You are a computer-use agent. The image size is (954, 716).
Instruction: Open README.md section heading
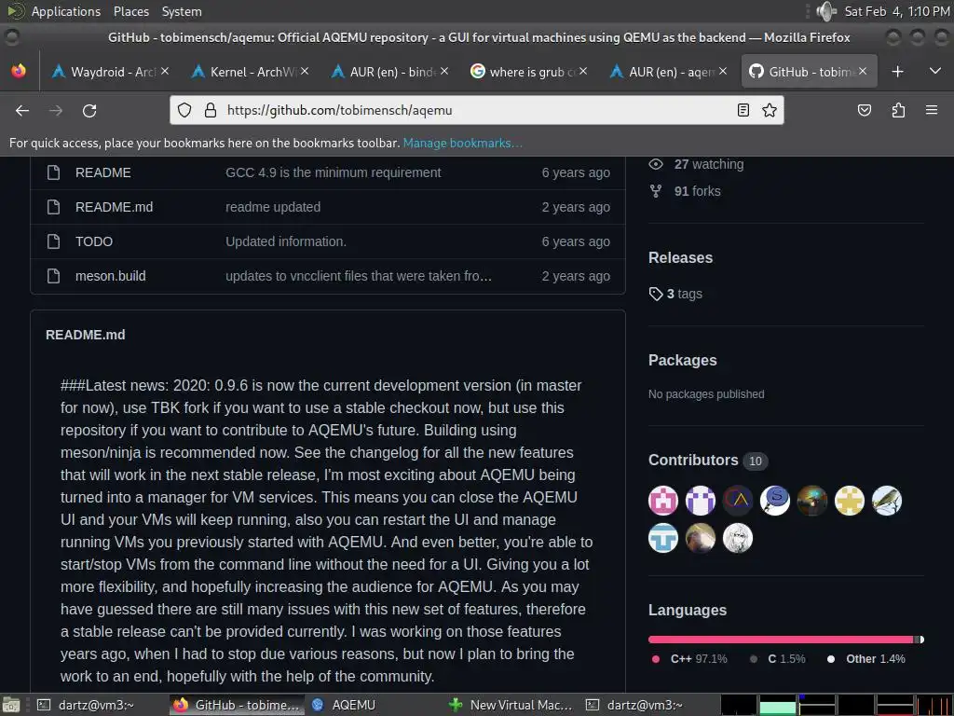coord(85,335)
